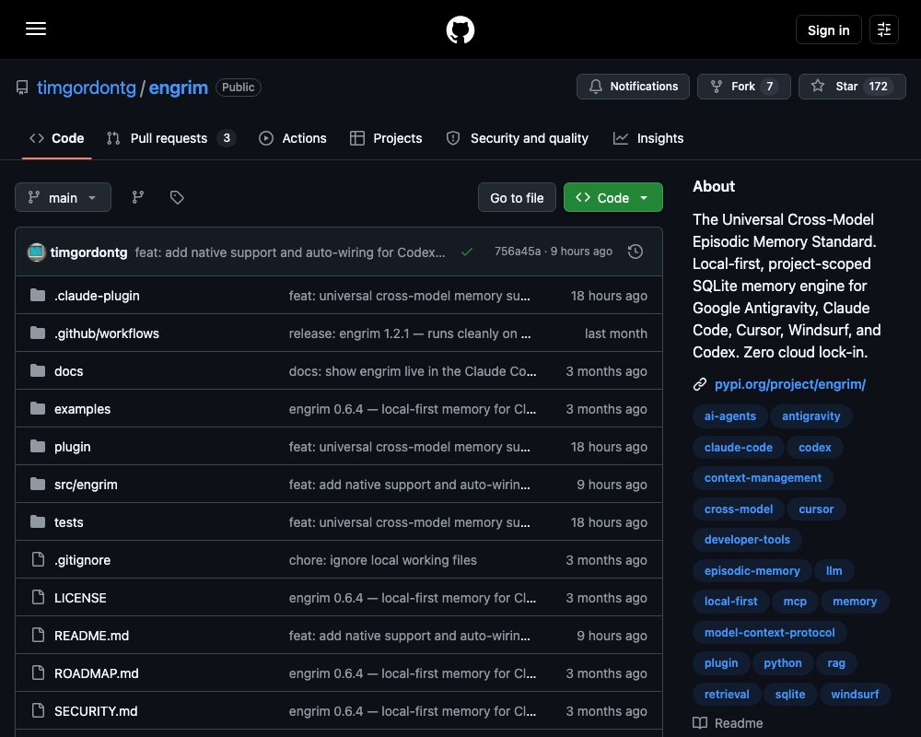
Task: Open .gitignore commit 'chore: ignore local working files'
Action: (382, 560)
